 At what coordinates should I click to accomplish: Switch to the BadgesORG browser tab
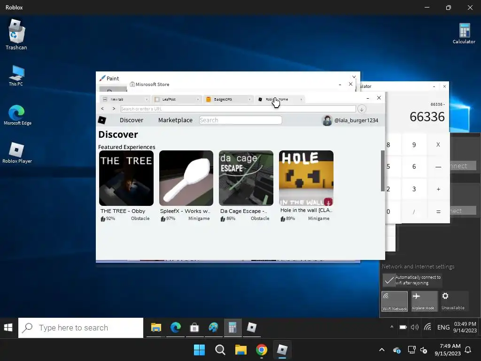pyautogui.click(x=228, y=100)
